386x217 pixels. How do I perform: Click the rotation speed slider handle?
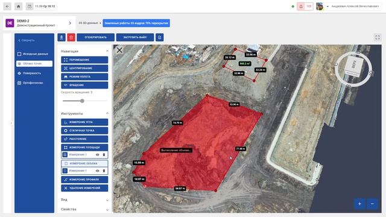pyautogui.click(x=82, y=101)
